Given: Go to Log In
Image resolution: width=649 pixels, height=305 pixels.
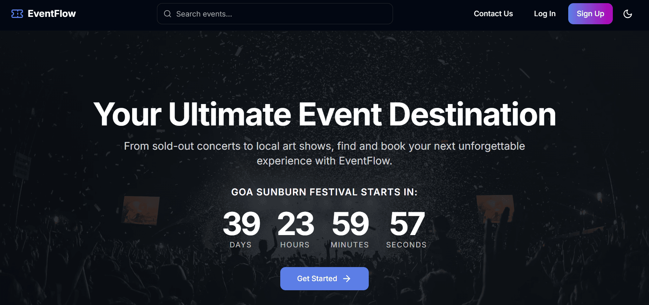Looking at the screenshot, I should click(545, 14).
